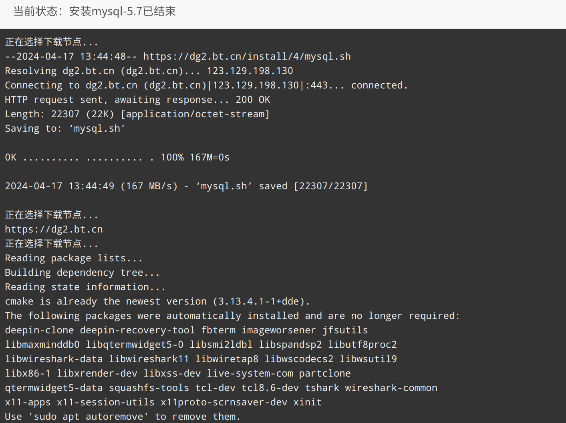This screenshot has height=423, width=566.
Task: Click the 'wireshark-common' package name
Action: click(x=391, y=388)
